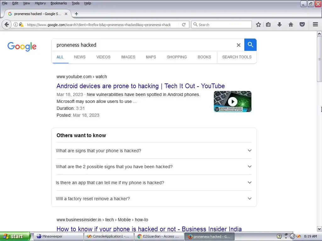The width and height of the screenshot is (322, 241).
Task: Bookmark this page with the star icon
Action: point(258,24)
